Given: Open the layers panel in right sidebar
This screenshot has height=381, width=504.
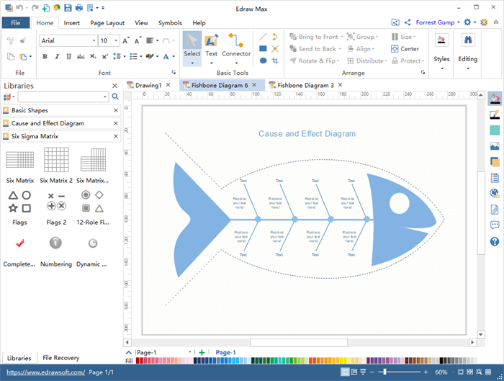Looking at the screenshot, I should pos(495,162).
